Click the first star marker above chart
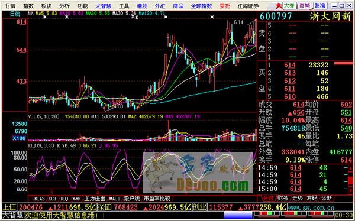355x221 pixels. click(x=45, y=17)
